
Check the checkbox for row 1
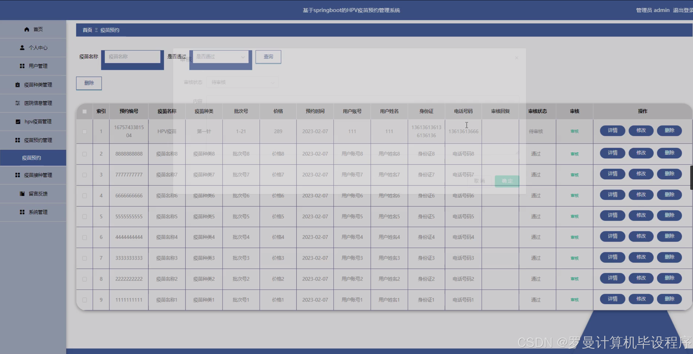coord(85,131)
